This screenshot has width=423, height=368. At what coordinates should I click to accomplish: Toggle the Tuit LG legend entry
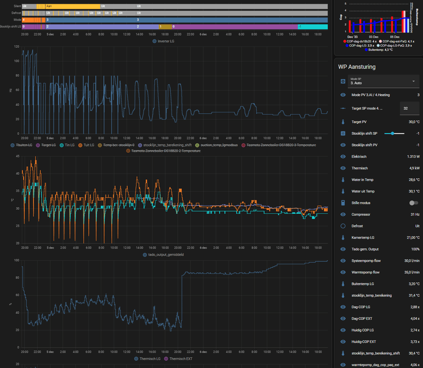[x=89, y=144]
